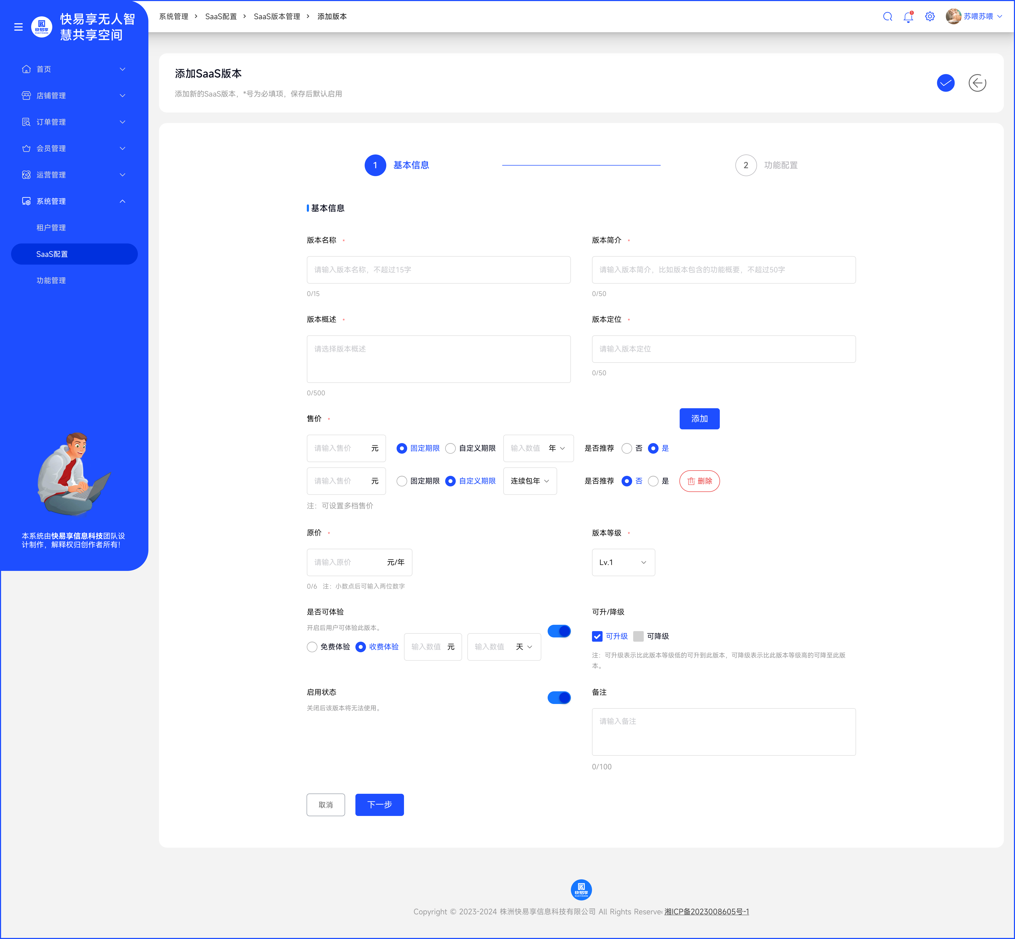Image resolution: width=1015 pixels, height=939 pixels.
Task: Select the 免费体验 radio option
Action: coord(312,647)
